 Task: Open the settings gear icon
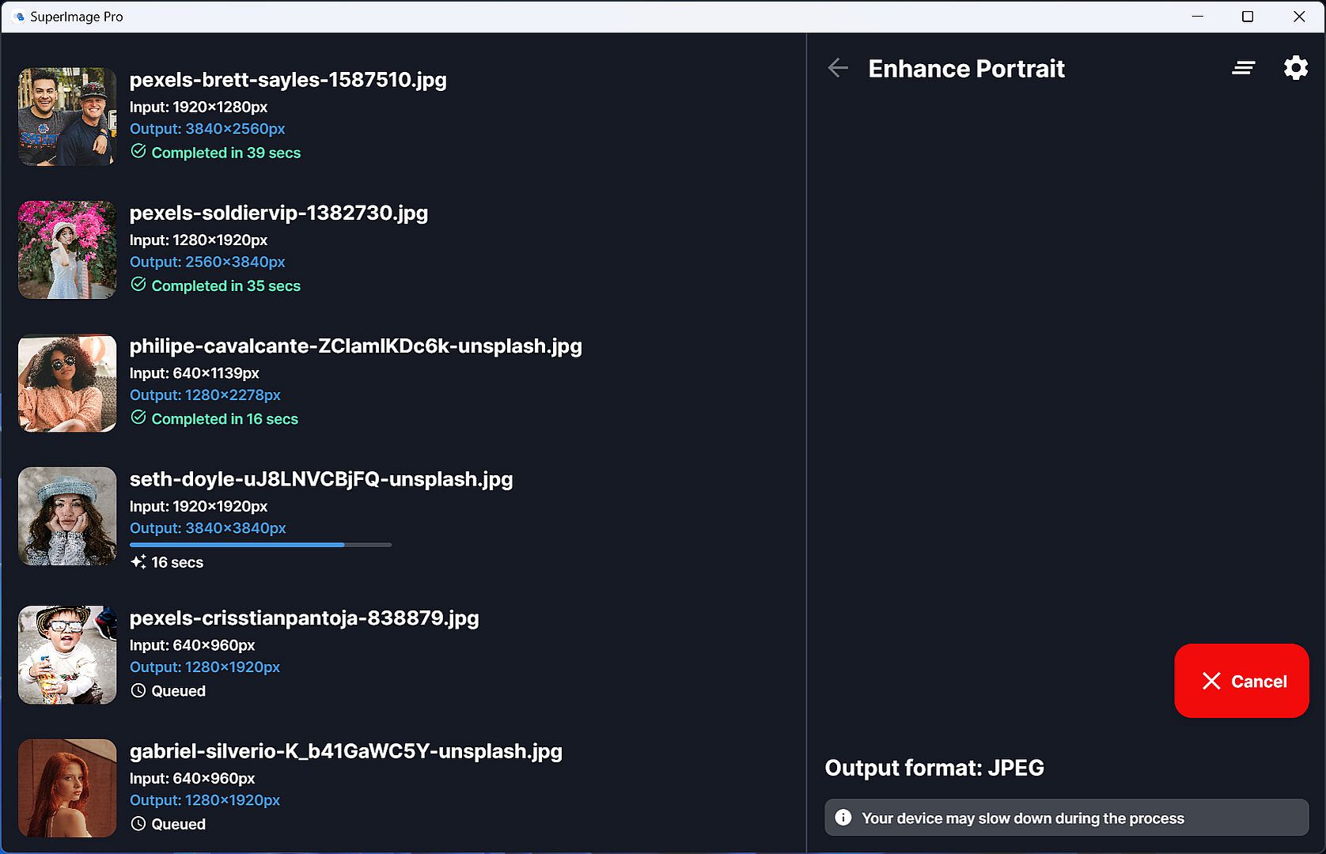coord(1295,68)
